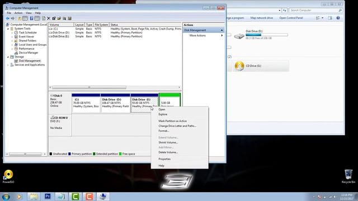
Task: Open the Action menu
Action: coord(18,13)
